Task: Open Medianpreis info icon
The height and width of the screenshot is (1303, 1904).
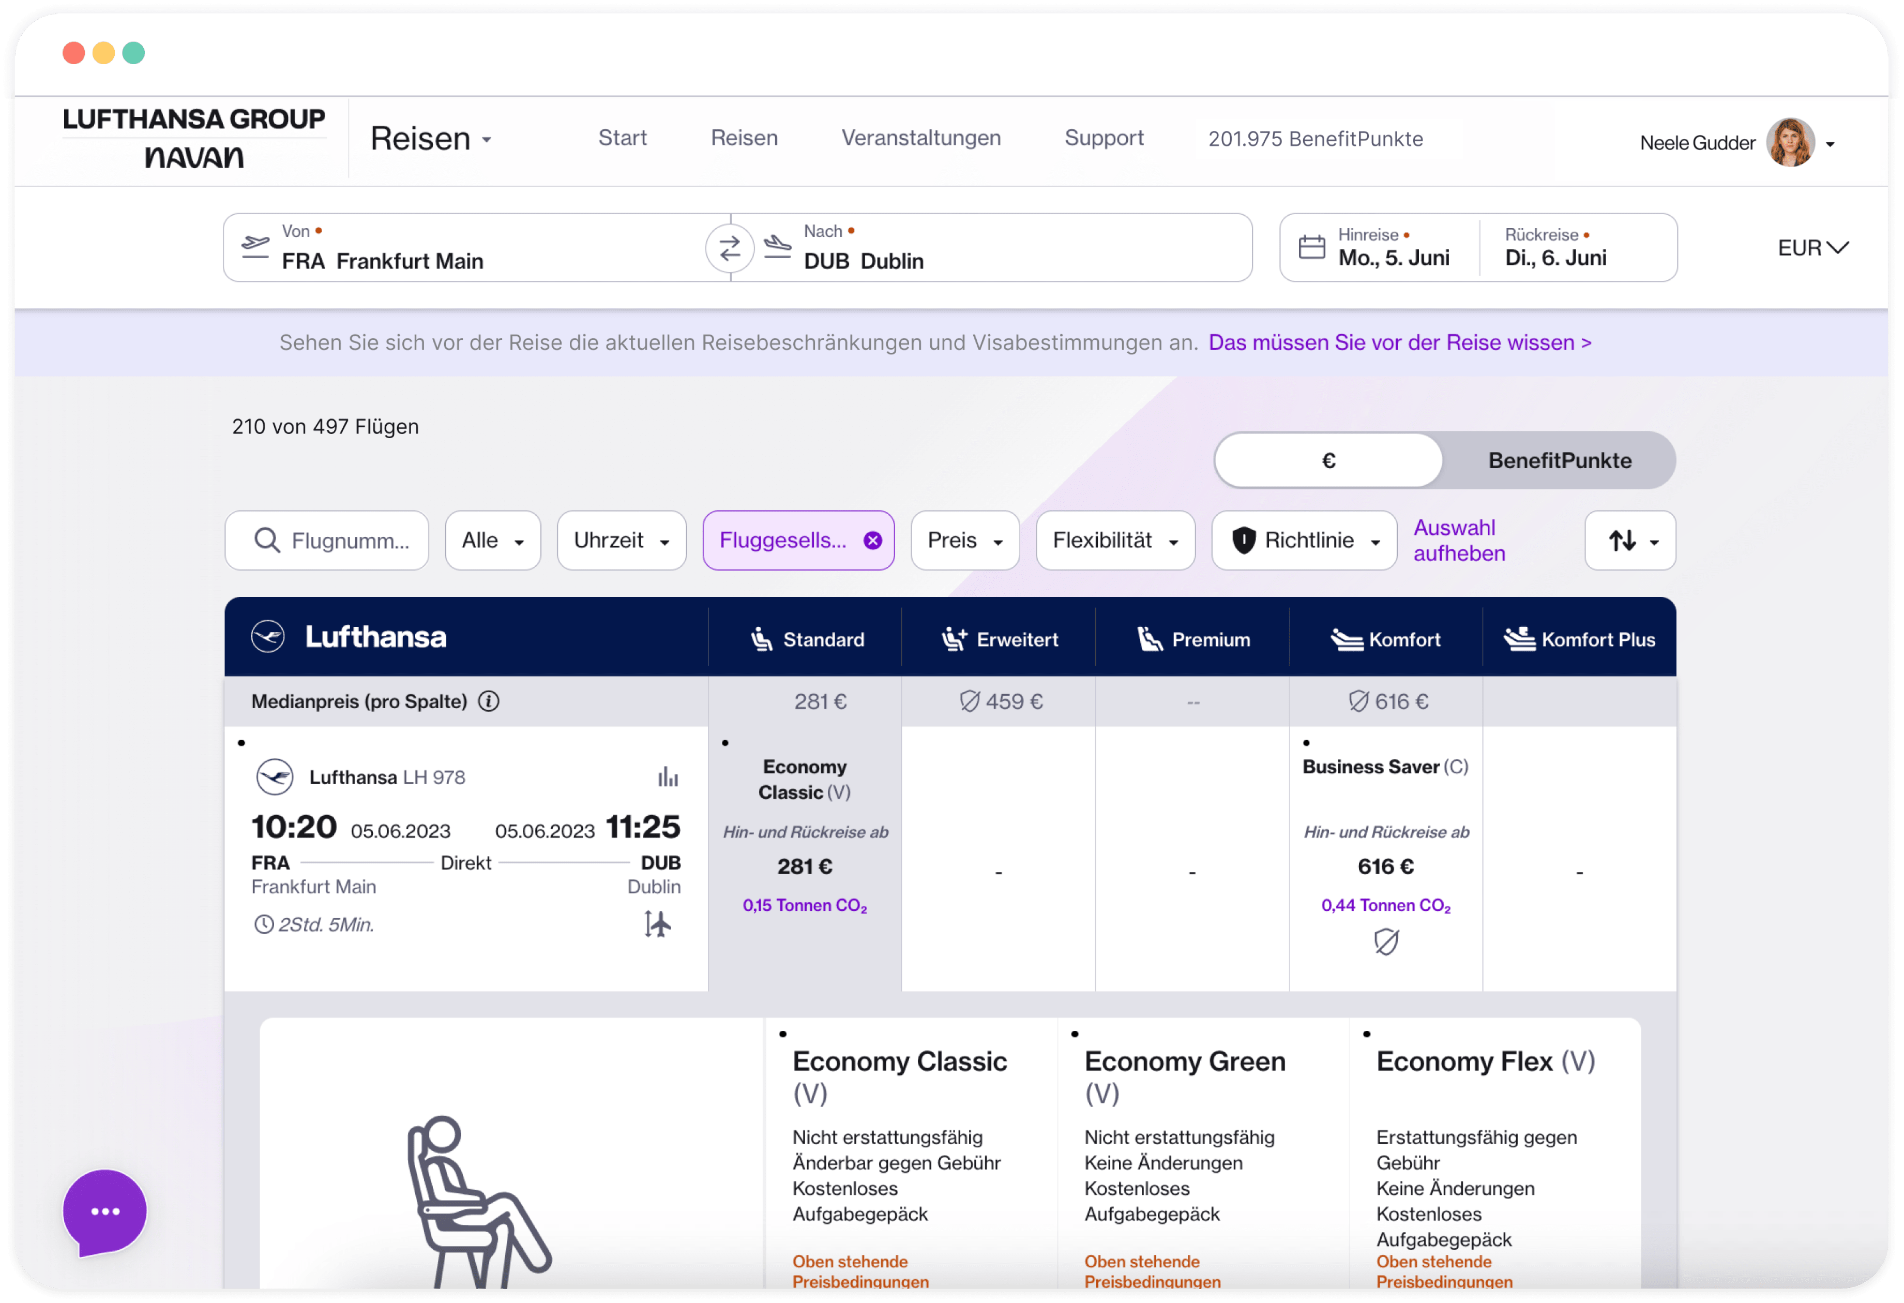Action: click(x=488, y=701)
